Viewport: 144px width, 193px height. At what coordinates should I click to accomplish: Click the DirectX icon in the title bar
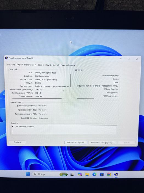coord(7,58)
